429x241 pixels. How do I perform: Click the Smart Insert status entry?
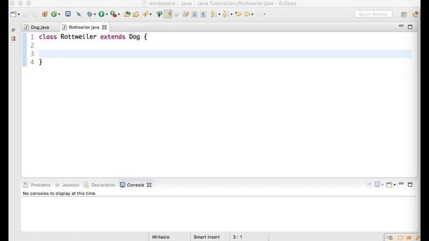coord(206,237)
